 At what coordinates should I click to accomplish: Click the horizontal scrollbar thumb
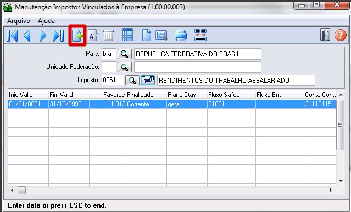(x=22, y=190)
